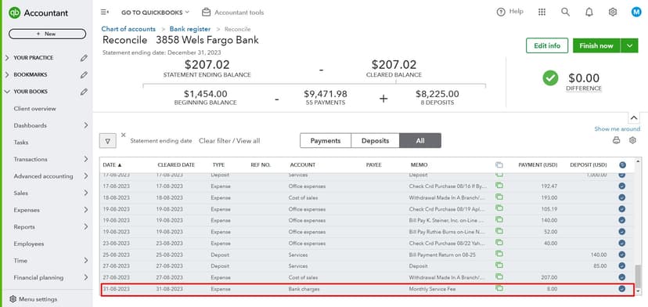The width and height of the screenshot is (648, 307).
Task: Open the GO TO QUICKBOOKS dropdown
Action: 155,13
